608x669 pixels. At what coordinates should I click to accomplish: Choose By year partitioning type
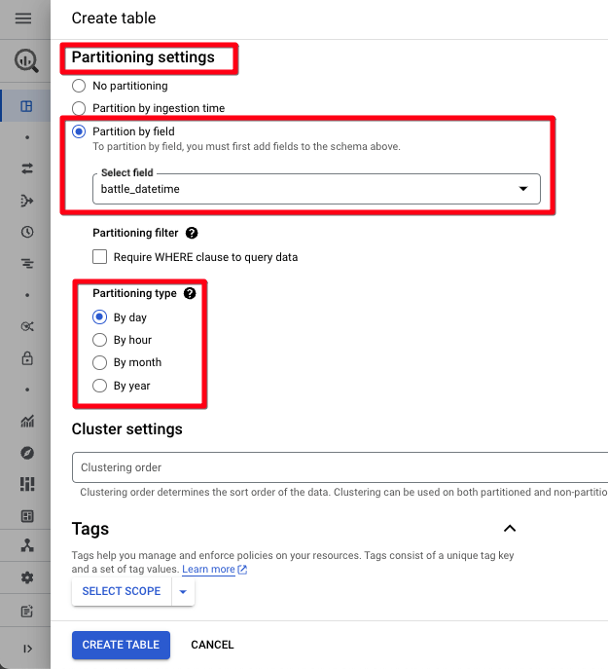(100, 386)
